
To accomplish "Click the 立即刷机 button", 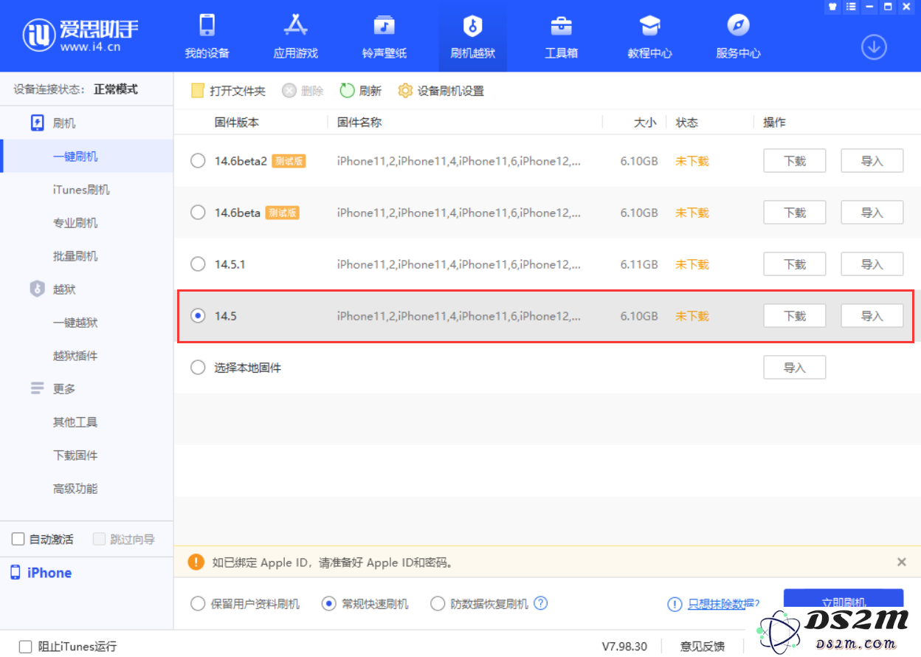I will [844, 602].
